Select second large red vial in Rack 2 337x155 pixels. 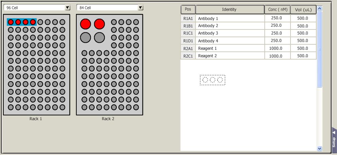[x=99, y=24]
